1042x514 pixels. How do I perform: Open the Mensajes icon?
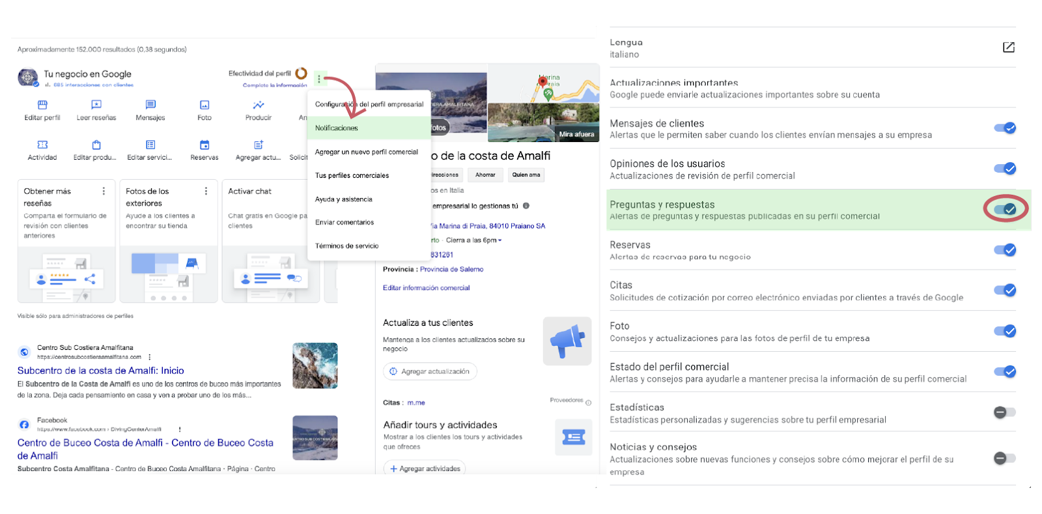(x=150, y=104)
